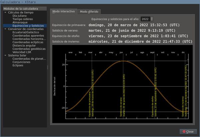Screen dimensions: 200x137
Task: Switch to Modo diferido tab
Action: click(x=89, y=11)
